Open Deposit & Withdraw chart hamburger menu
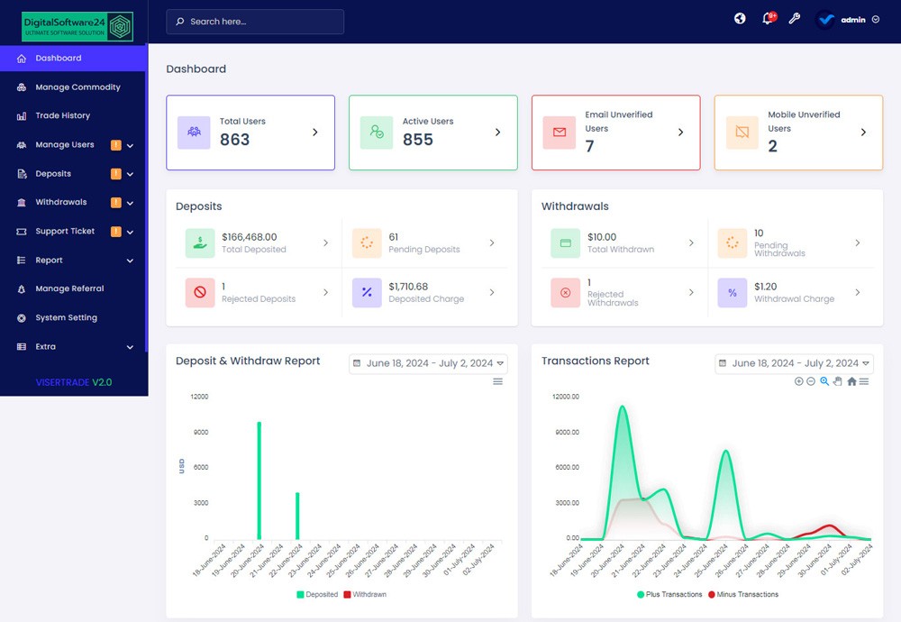The width and height of the screenshot is (901, 622). click(x=497, y=381)
